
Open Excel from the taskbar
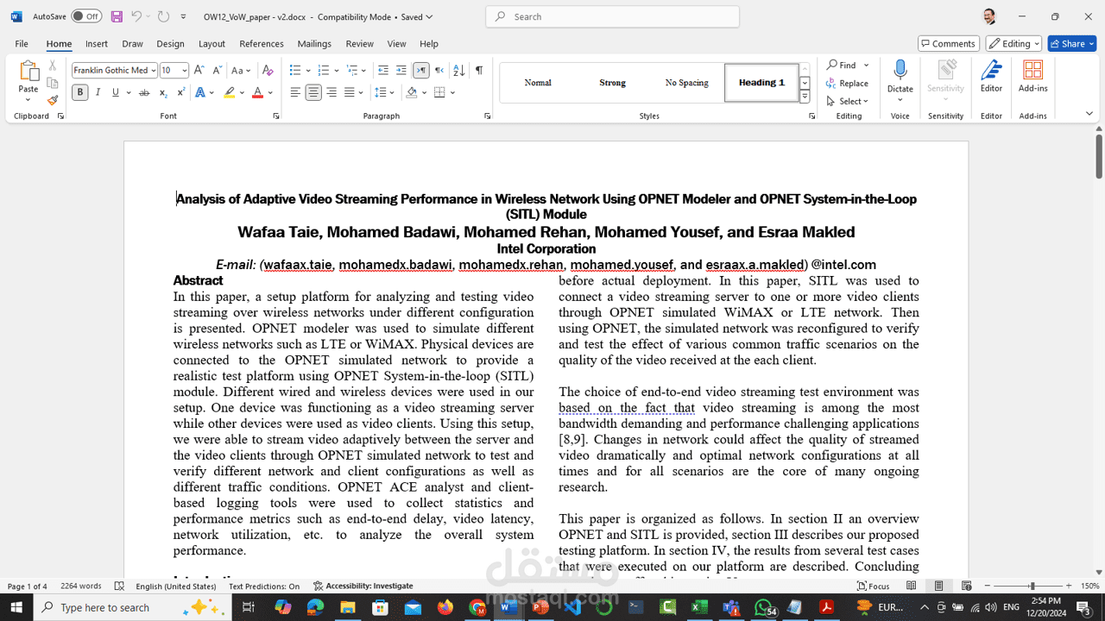(699, 607)
